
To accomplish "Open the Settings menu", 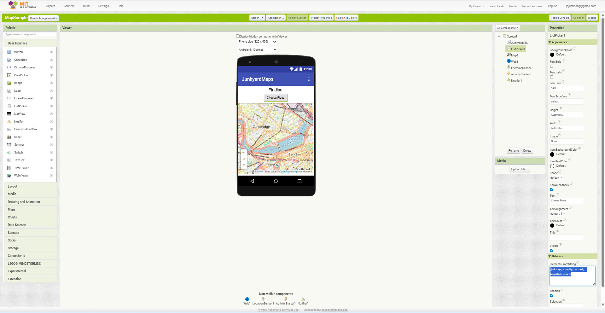I will tap(105, 6).
